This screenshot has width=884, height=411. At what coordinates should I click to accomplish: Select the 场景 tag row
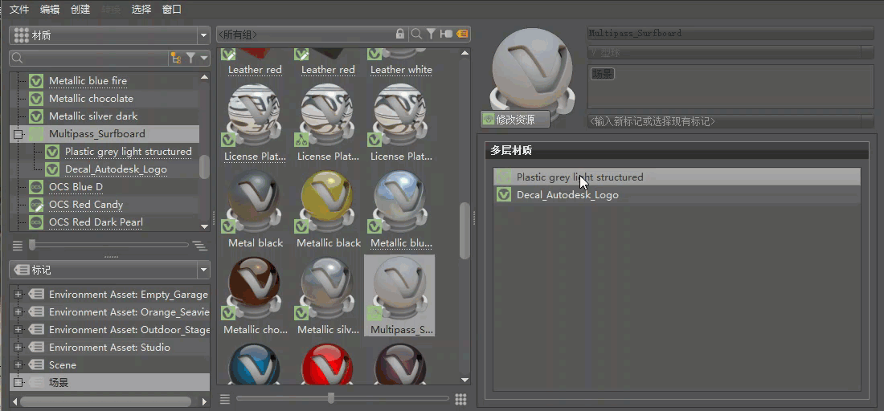[x=110, y=383]
